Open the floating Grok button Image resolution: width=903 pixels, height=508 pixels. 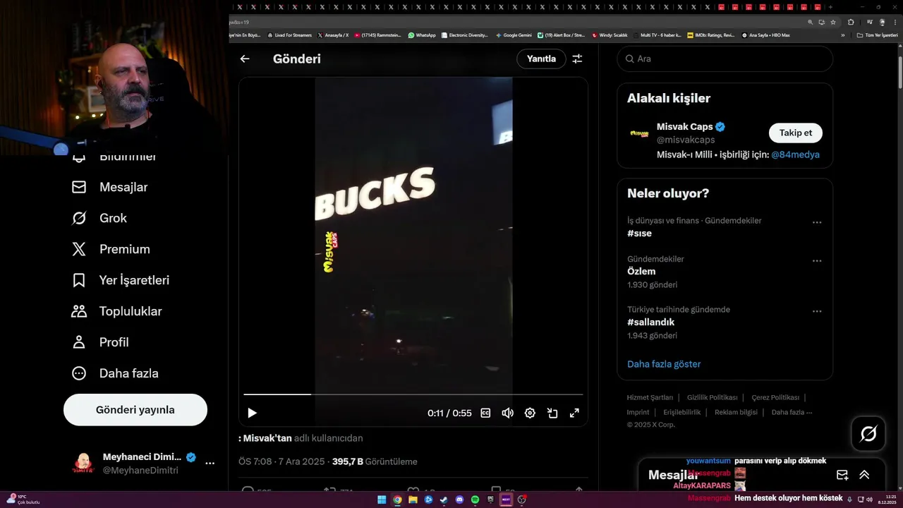tap(868, 434)
